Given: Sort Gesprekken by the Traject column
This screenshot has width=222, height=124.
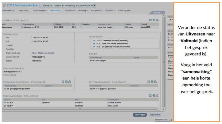Looking at the screenshot, I should (x=149, y=24).
